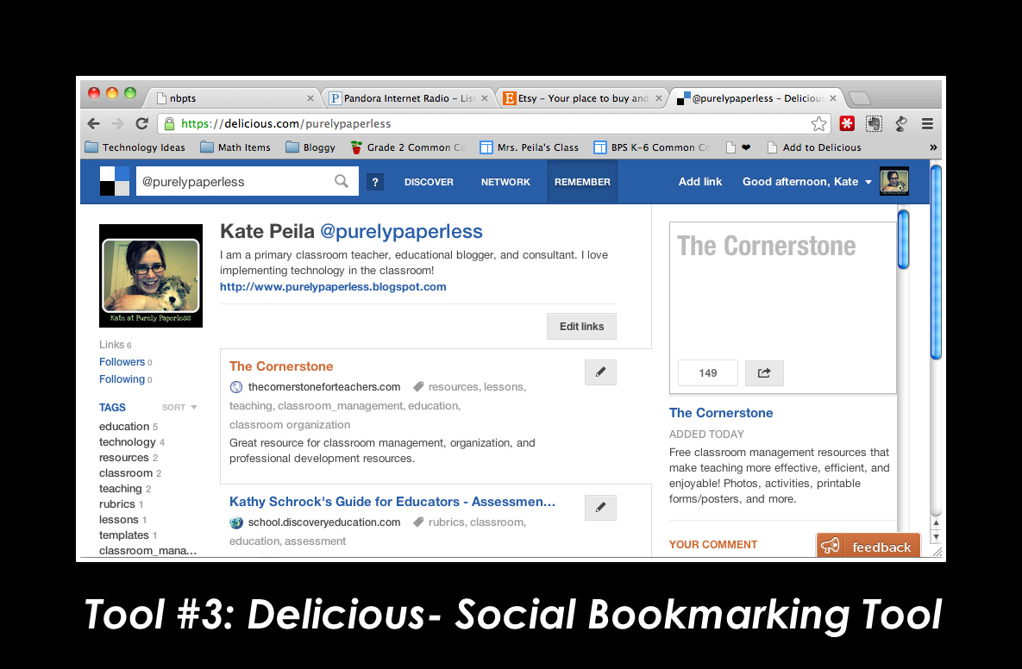The height and width of the screenshot is (669, 1022).
Task: Close the Etsy tab
Action: [x=658, y=98]
